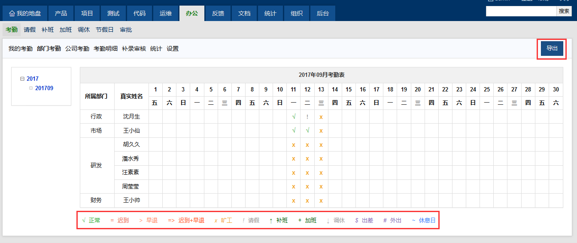Click the 导出 export button
Screen dimensions: 577x243
pos(552,49)
